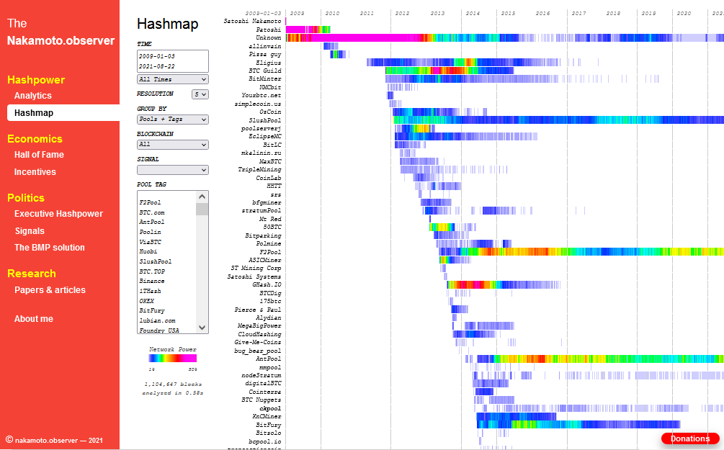724x450 pixels.
Task: Open the empty Signal dropdown
Action: [x=173, y=170]
